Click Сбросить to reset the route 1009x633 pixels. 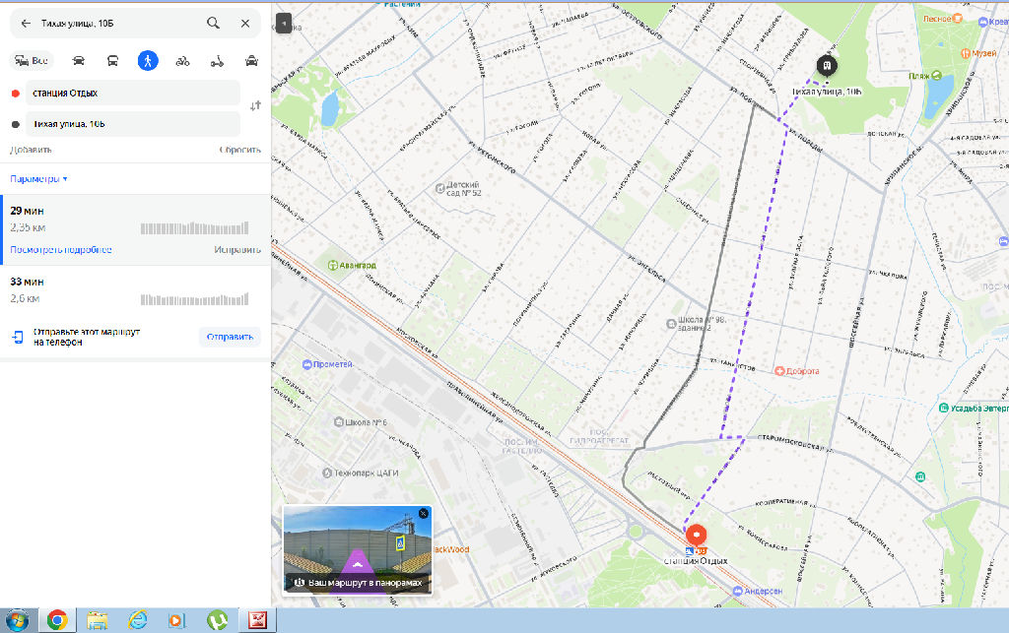[239, 150]
